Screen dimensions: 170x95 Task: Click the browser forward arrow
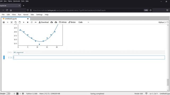3,10
